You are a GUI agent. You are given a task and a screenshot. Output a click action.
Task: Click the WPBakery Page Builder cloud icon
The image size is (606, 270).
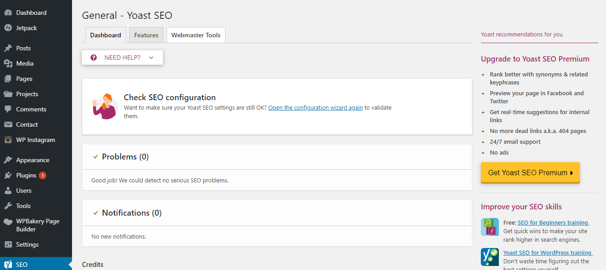(x=8, y=221)
